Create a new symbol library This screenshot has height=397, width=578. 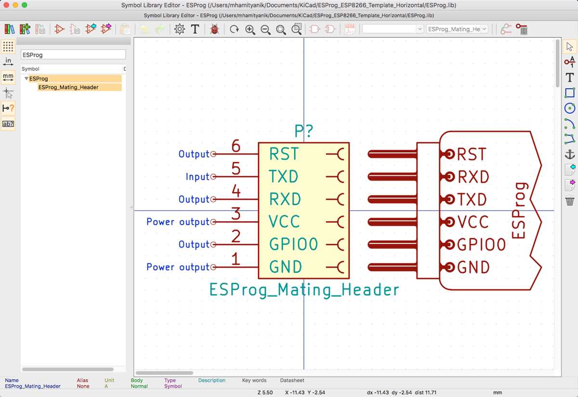[10, 29]
